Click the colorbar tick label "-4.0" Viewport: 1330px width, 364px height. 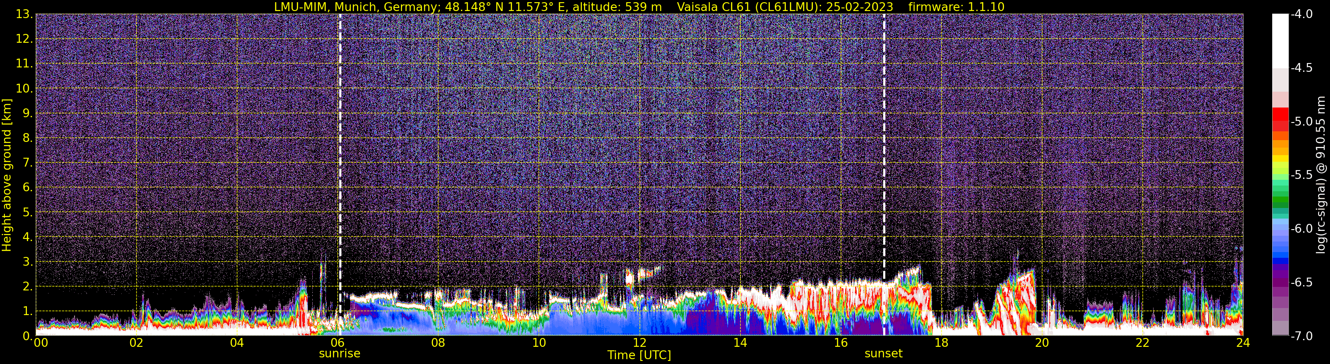click(x=1301, y=15)
